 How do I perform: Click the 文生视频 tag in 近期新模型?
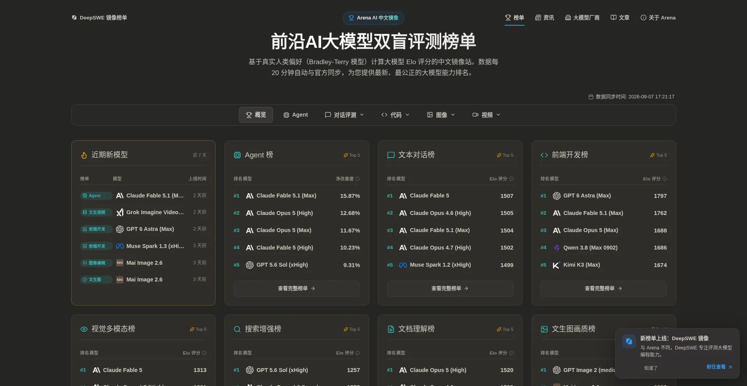coord(96,212)
